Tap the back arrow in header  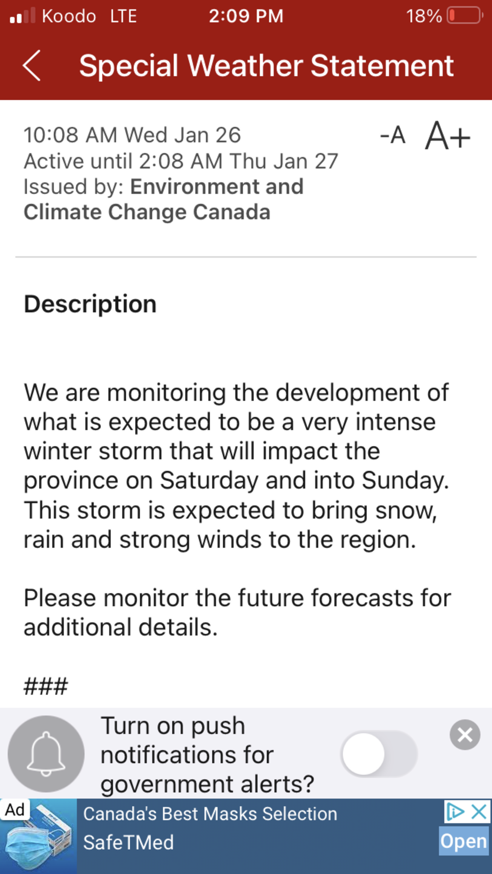pyautogui.click(x=32, y=66)
